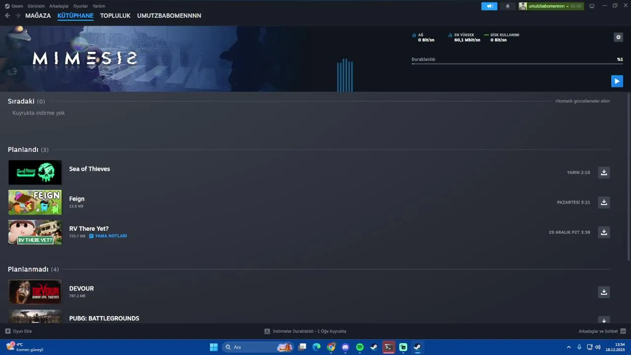The width and height of the screenshot is (631, 355).
Task: Open Chrome from the taskbar
Action: [x=331, y=347]
